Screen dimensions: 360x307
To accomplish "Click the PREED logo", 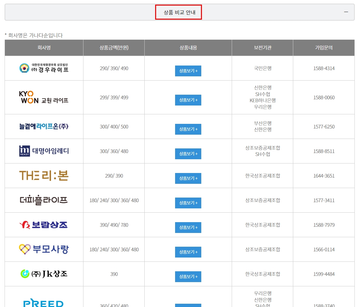I will point(44,303).
